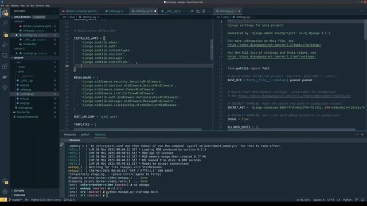Select the Terminal panel tab
Image resolution: width=367 pixels, height=206 pixels.
coord(100,134)
